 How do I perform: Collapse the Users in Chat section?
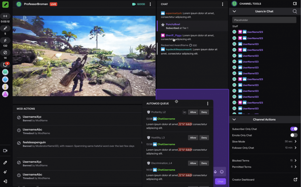pos(234,11)
